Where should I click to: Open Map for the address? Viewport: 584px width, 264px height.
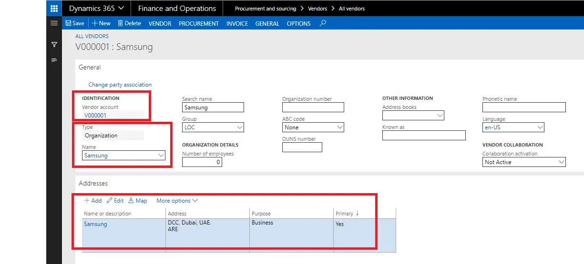[138, 201]
